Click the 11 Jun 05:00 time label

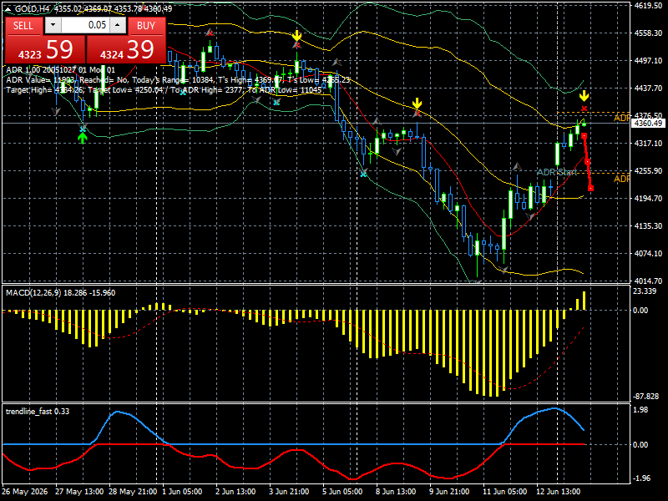coord(505,491)
